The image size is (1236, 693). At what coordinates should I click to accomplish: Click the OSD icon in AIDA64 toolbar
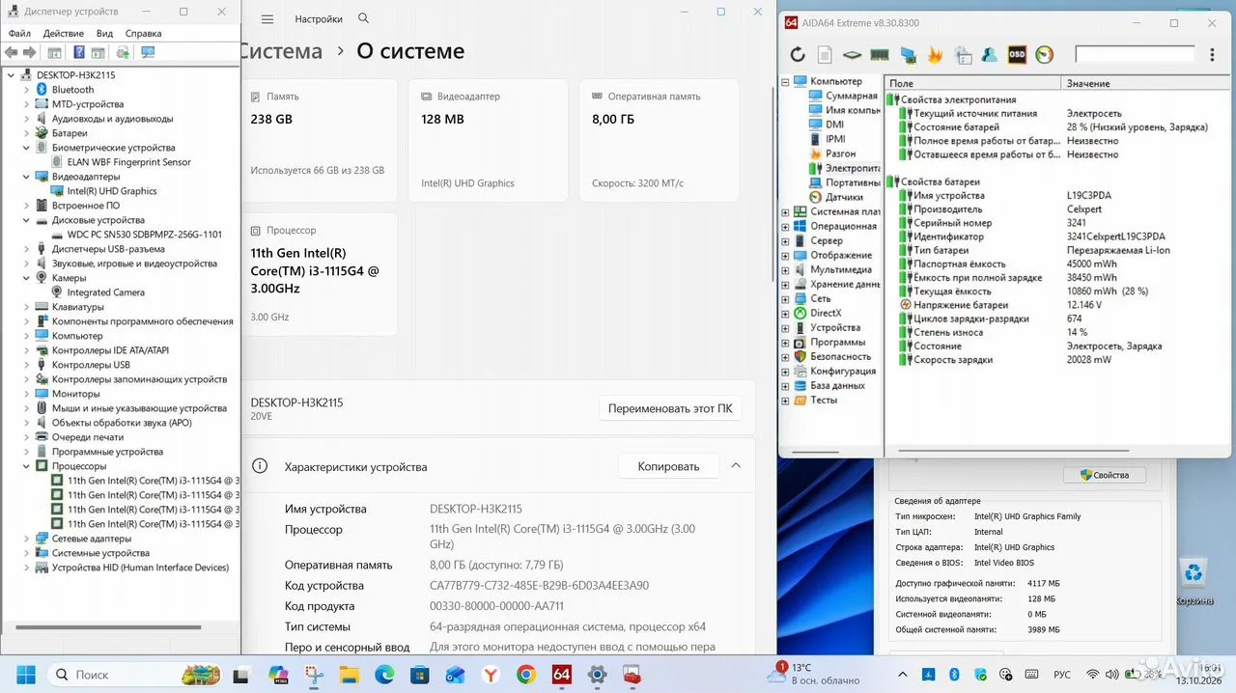click(1017, 55)
